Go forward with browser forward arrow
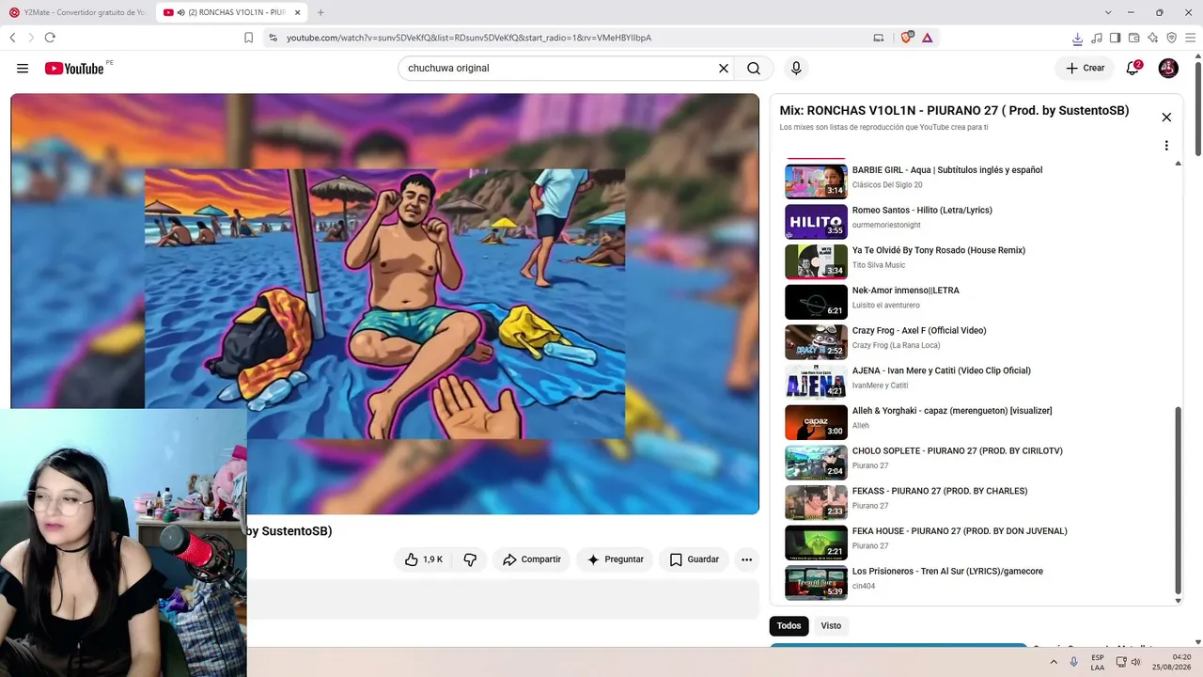 click(31, 38)
